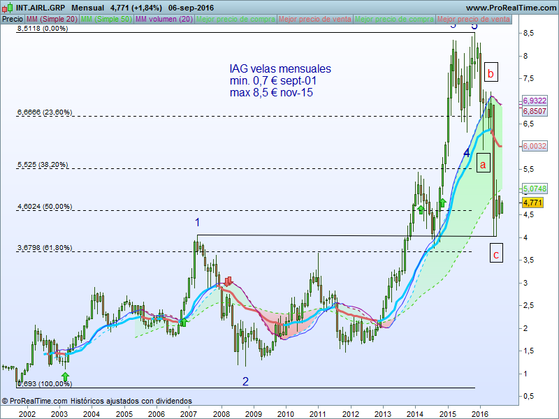Click the 06-sep-2016 date text
The height and width of the screenshot is (419, 559).
(191, 8)
